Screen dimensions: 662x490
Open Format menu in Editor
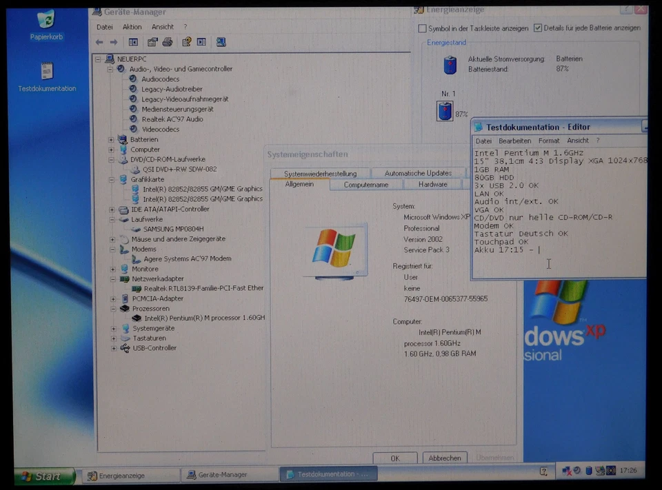click(549, 141)
